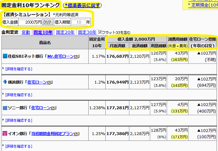
Task: Click the イオン銀行 logo icon
Action: (5, 134)
